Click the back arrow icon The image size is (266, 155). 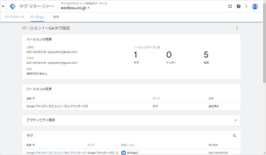[x=3, y=6]
